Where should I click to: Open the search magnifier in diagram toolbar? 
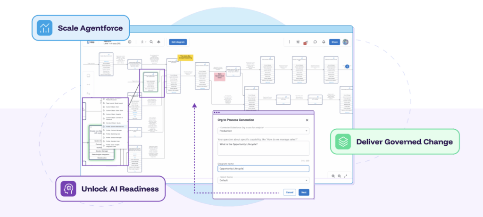(x=151, y=42)
